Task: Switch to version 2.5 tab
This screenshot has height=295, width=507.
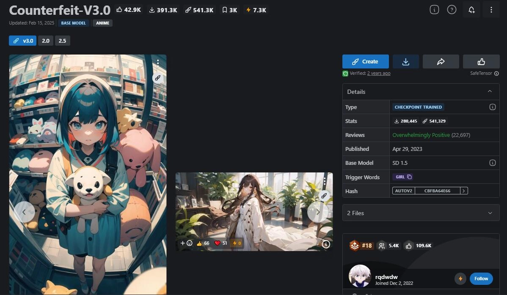Action: point(62,41)
